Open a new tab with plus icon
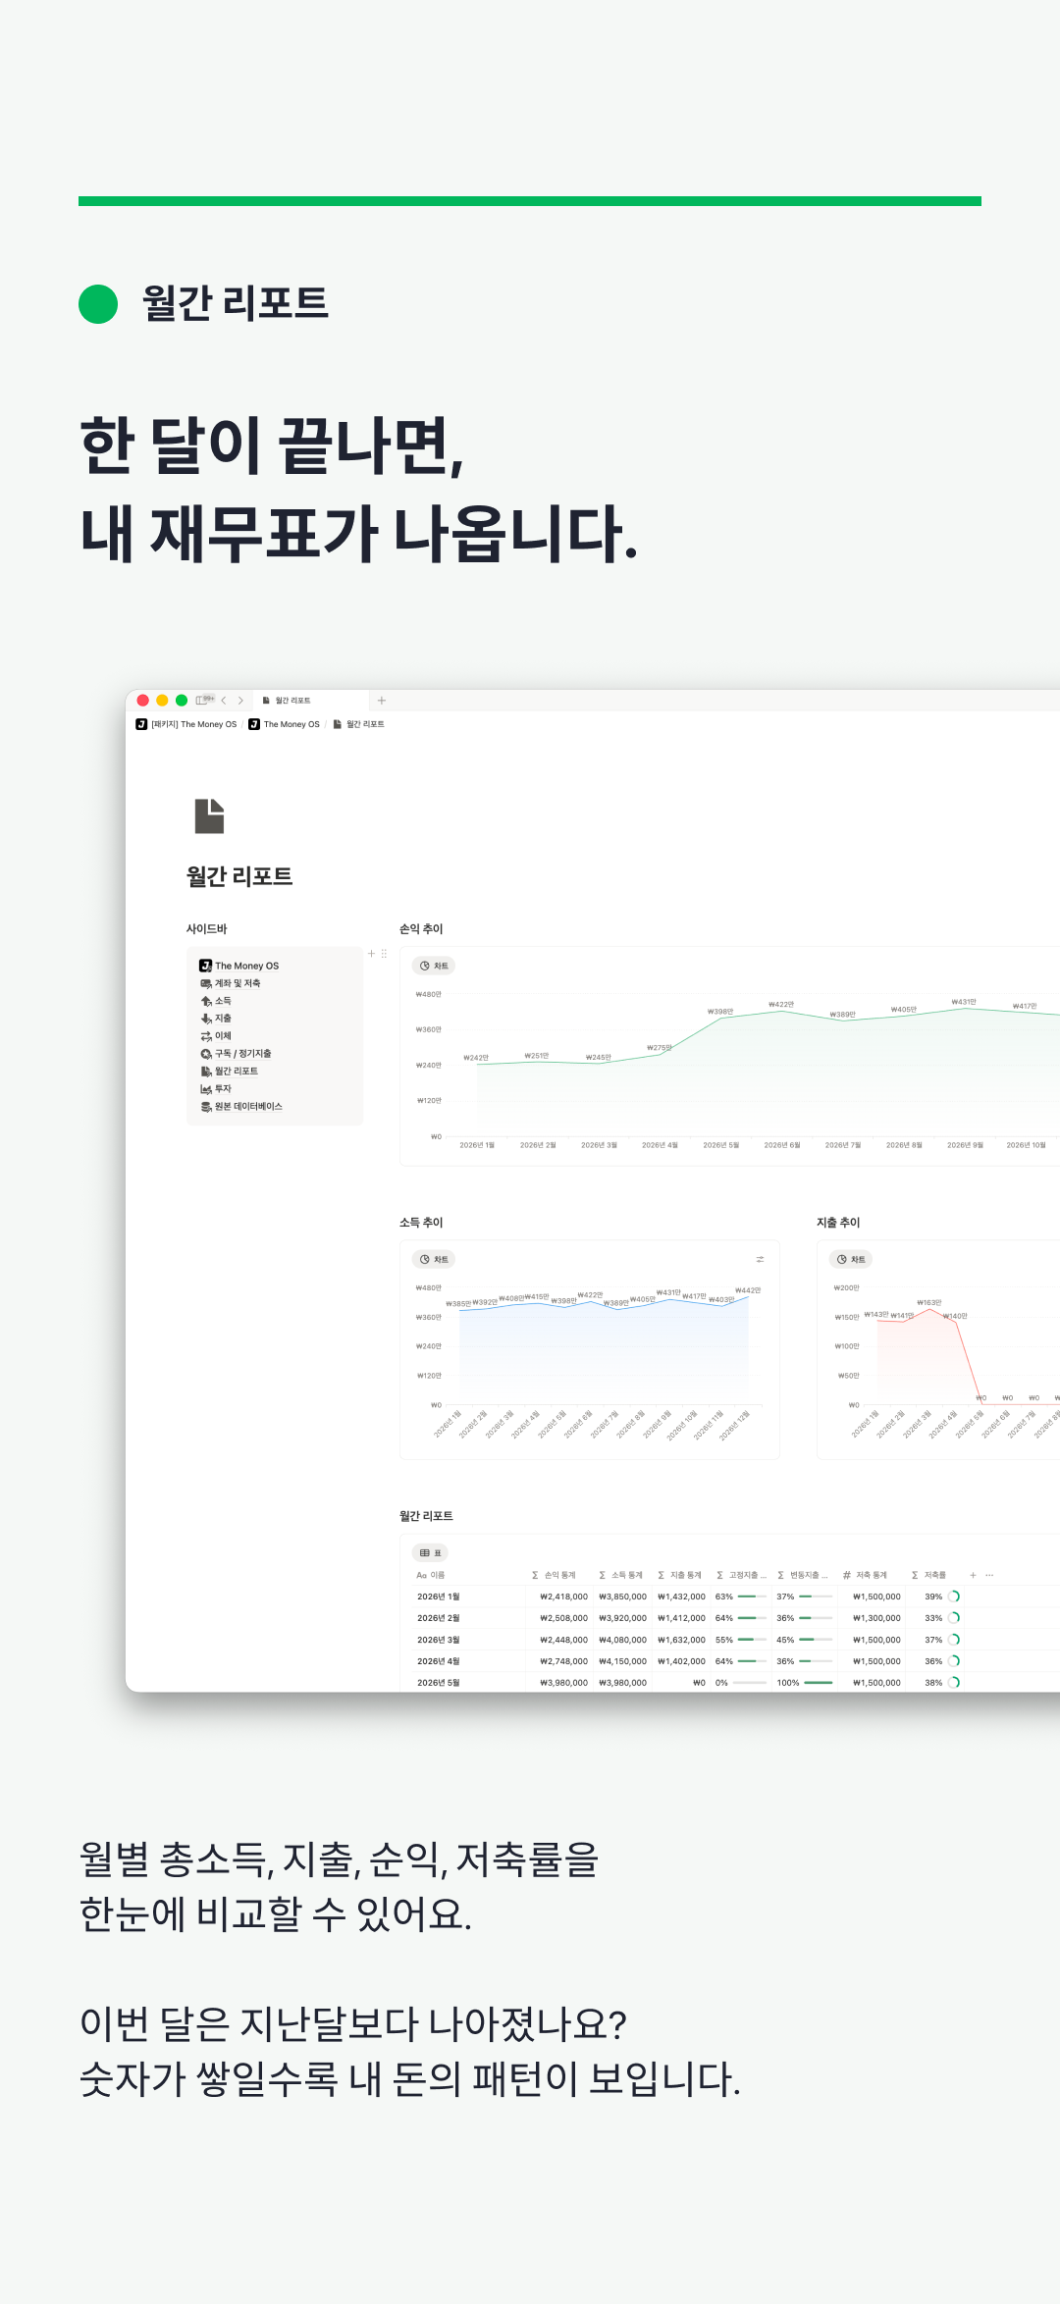The height and width of the screenshot is (2304, 1060). pyautogui.click(x=382, y=701)
